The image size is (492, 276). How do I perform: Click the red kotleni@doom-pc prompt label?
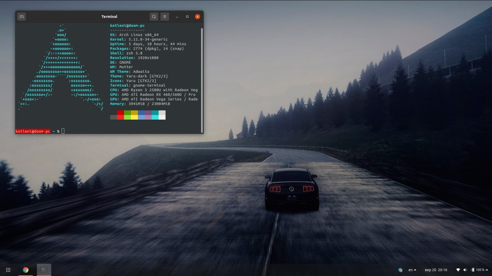pos(33,131)
